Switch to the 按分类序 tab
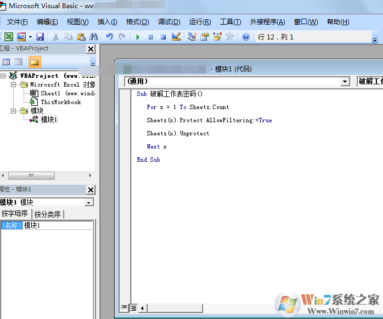Viewport: 383px width, 319px height. (x=48, y=214)
